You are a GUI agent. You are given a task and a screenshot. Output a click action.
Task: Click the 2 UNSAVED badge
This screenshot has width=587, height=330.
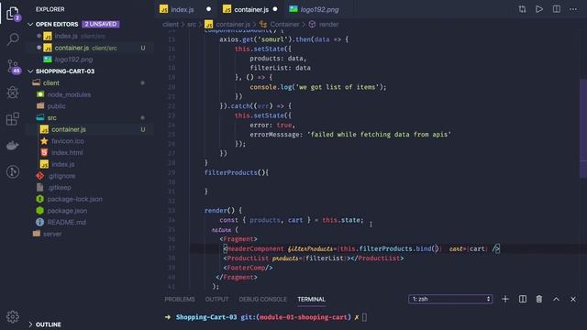click(100, 24)
